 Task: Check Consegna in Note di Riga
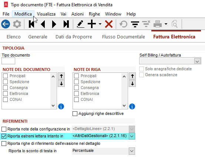coord(76,88)
